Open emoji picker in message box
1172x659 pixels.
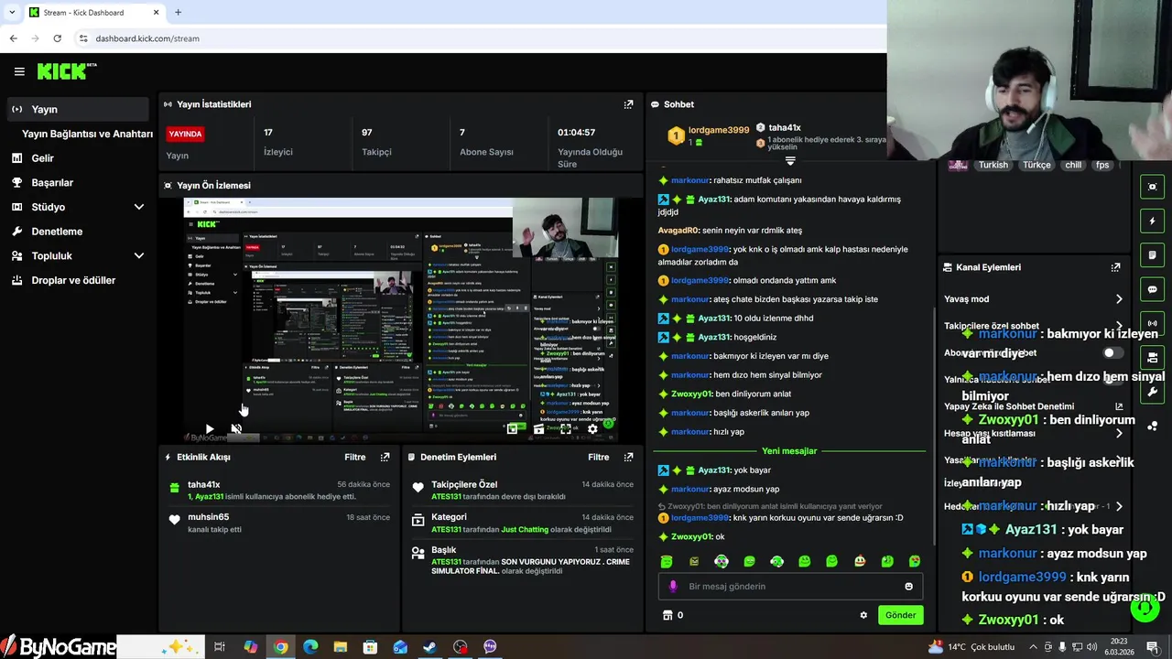908,587
